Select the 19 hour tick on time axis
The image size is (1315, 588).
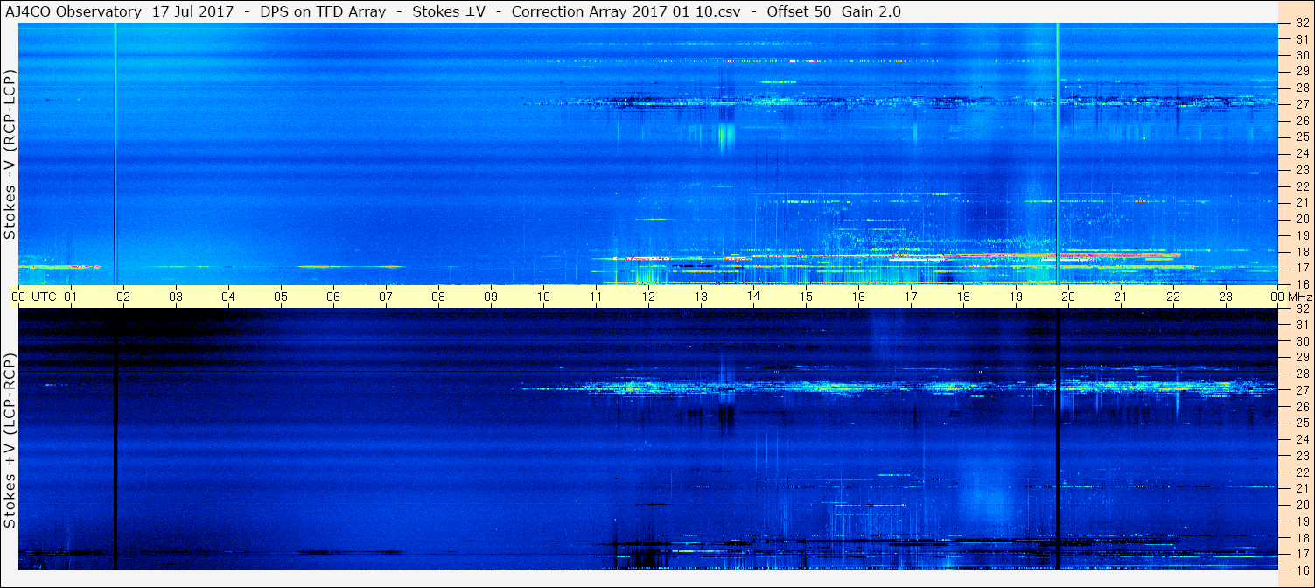1016,297
